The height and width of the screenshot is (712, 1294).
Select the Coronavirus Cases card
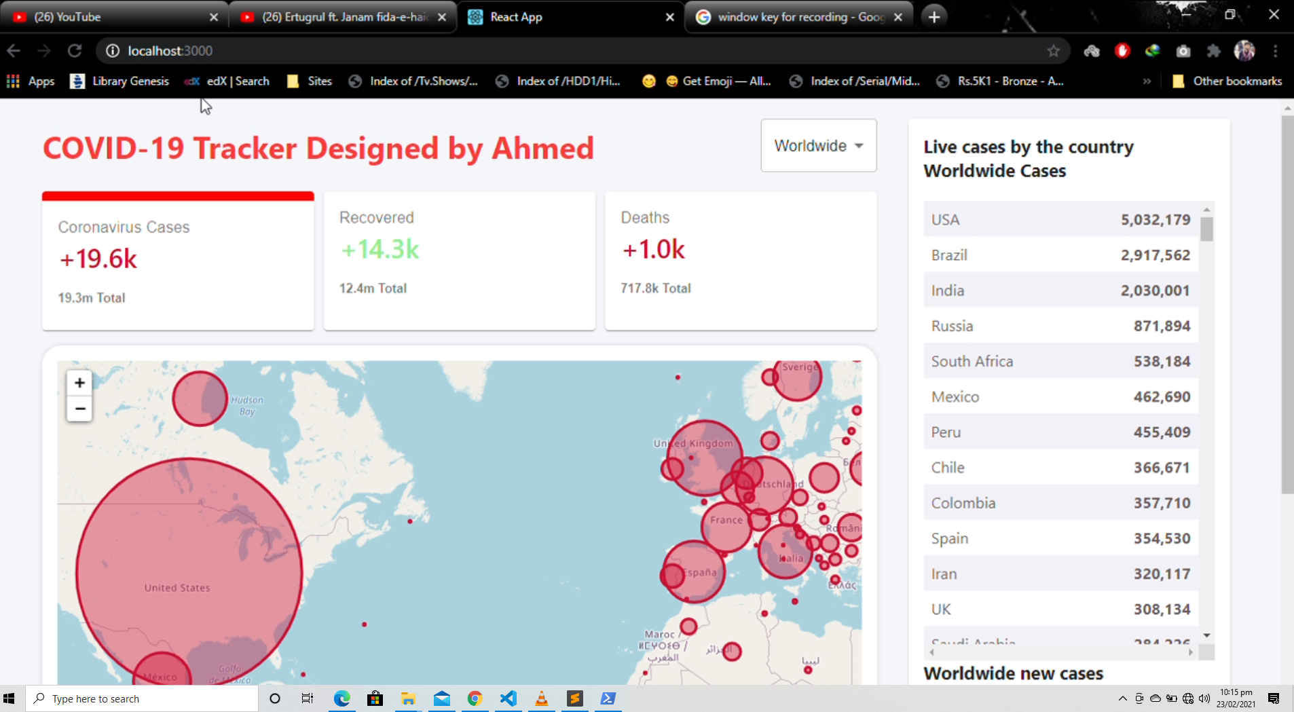tap(178, 262)
